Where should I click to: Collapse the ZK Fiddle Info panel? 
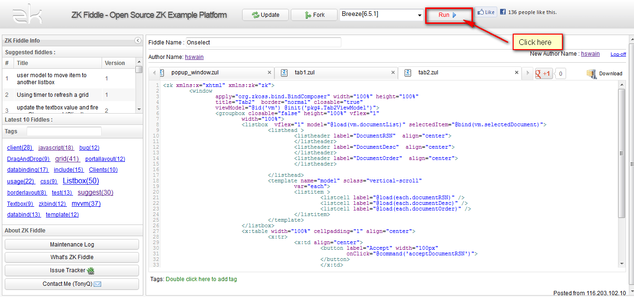click(x=137, y=41)
